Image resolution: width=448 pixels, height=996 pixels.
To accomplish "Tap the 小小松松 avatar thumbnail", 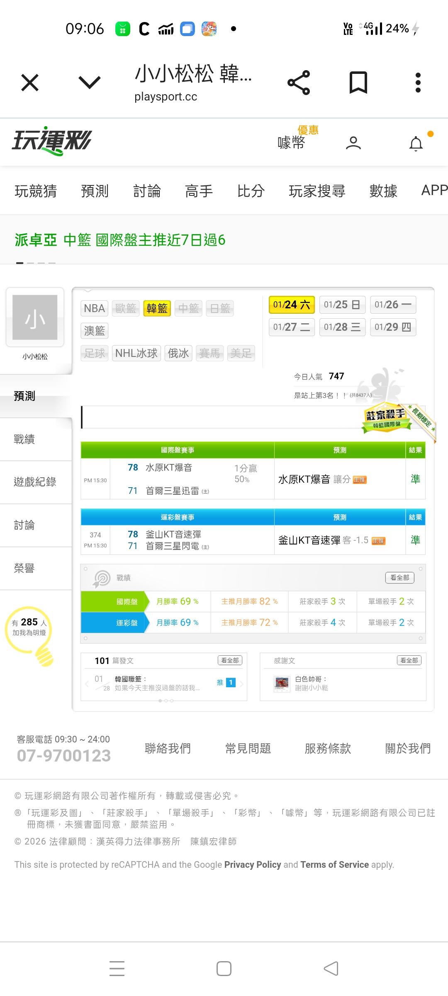I will tap(35, 317).
